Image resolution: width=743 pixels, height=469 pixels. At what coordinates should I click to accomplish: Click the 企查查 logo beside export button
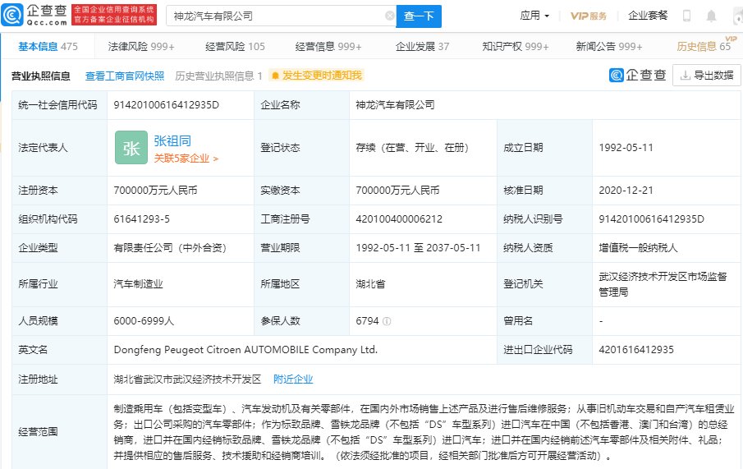[x=638, y=75]
